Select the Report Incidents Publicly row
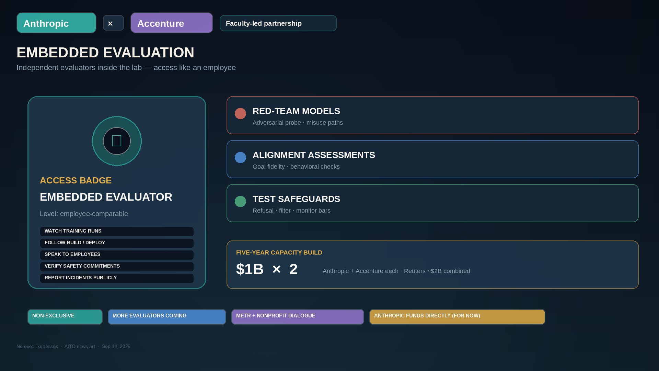The width and height of the screenshot is (659, 371). (x=117, y=278)
